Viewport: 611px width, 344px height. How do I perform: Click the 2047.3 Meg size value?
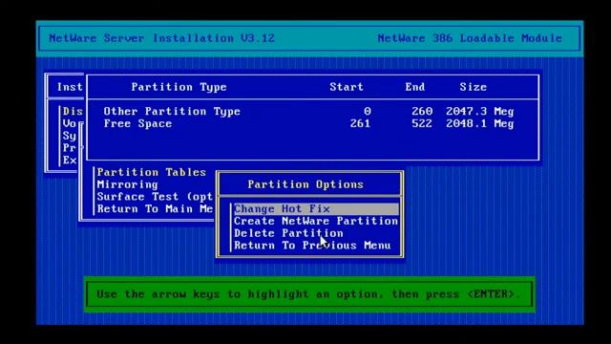pos(480,112)
